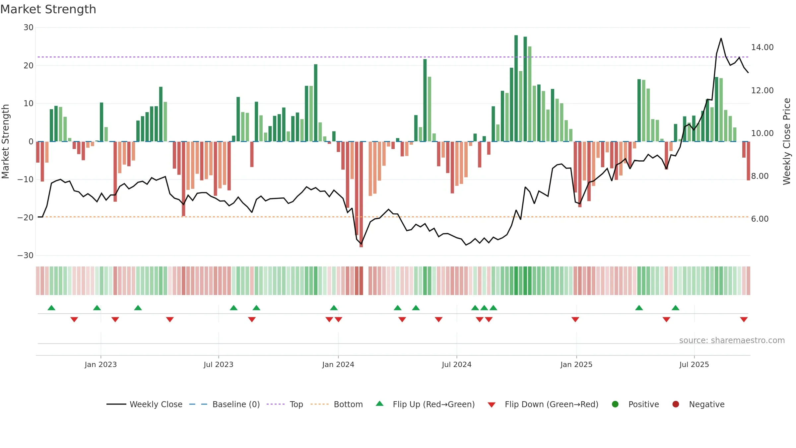
Task: Click the Jan 2025 axis label
Action: [576, 364]
